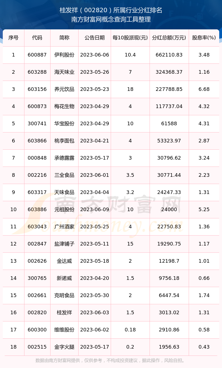Select the name 养元饮品
The image size is (222, 368).
point(64,89)
